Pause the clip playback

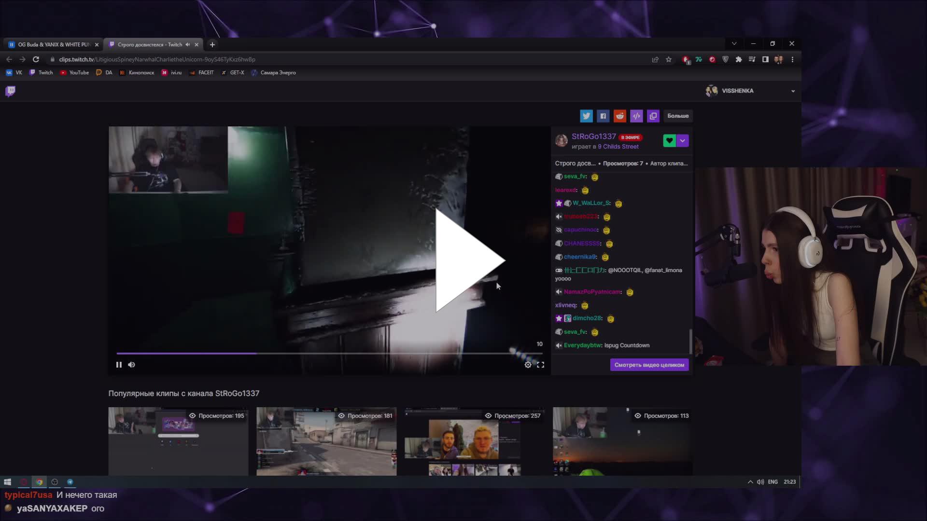click(119, 365)
